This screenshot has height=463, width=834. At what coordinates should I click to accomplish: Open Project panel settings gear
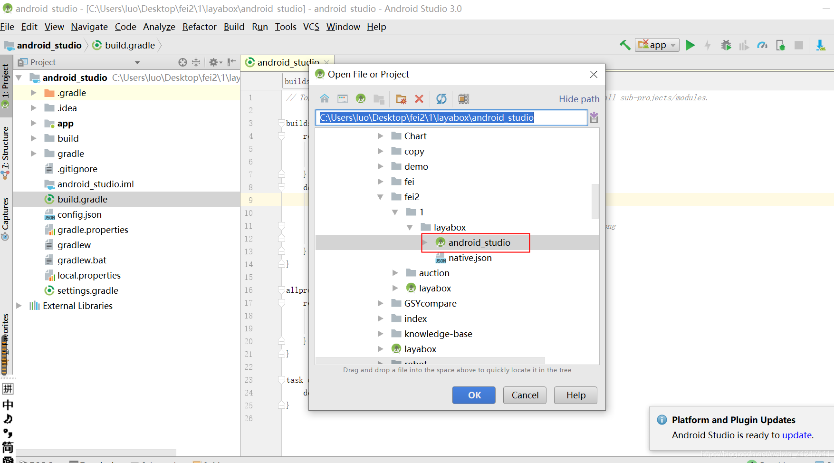[x=215, y=62]
